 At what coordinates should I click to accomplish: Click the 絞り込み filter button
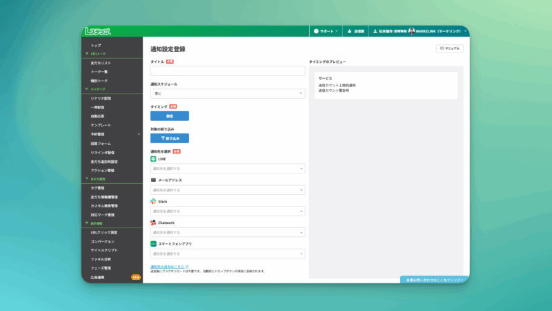tap(169, 138)
